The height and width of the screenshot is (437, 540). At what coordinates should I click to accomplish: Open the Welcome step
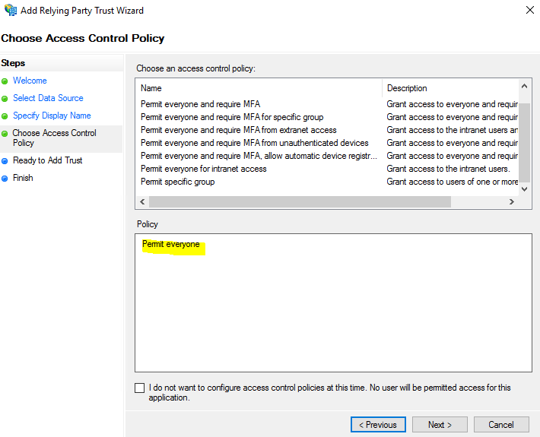(x=30, y=81)
